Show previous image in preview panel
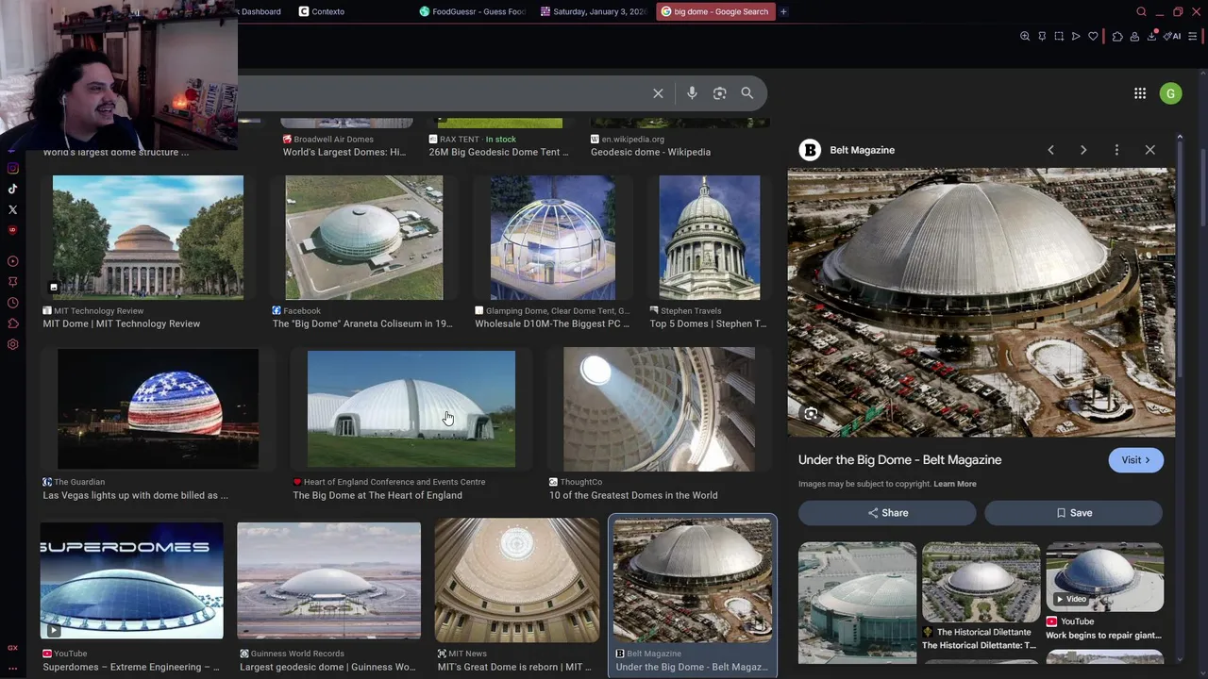The height and width of the screenshot is (679, 1208). tap(1050, 150)
